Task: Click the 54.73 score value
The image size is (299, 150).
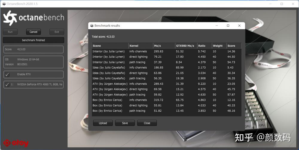Action: click(231, 62)
